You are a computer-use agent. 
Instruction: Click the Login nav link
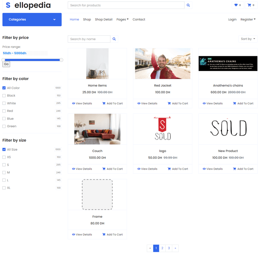click(x=232, y=19)
